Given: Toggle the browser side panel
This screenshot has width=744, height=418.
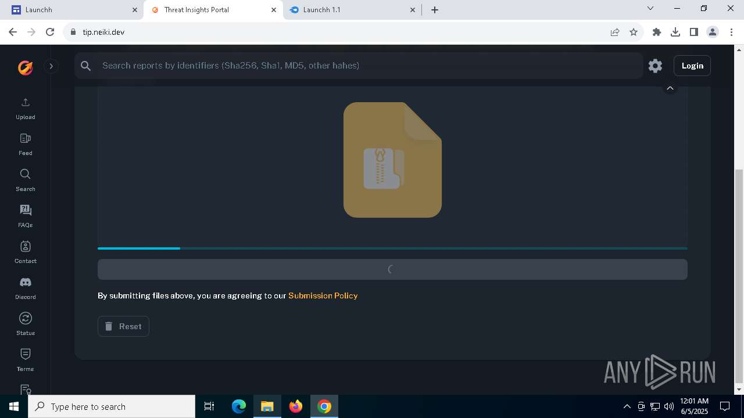Looking at the screenshot, I should 694,32.
